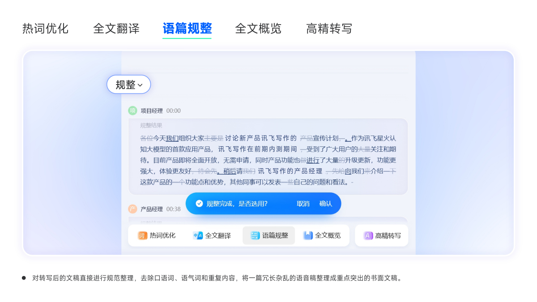
Task: Expand the 规整 dropdown menu
Action: tap(128, 84)
